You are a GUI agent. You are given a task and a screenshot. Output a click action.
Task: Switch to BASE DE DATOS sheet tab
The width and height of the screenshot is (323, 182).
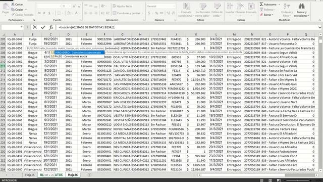click(x=51, y=175)
